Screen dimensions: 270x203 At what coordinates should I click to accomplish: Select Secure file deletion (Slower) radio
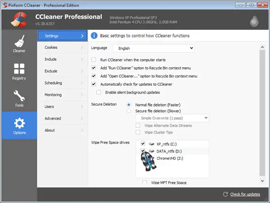(x=129, y=111)
